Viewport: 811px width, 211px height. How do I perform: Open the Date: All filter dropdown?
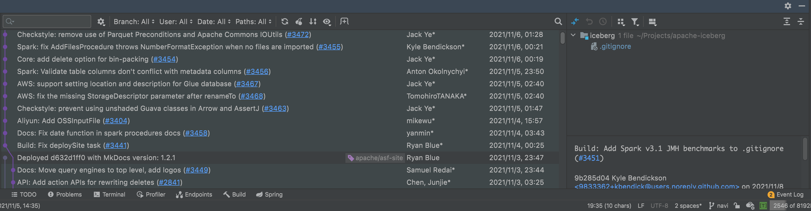pyautogui.click(x=214, y=22)
